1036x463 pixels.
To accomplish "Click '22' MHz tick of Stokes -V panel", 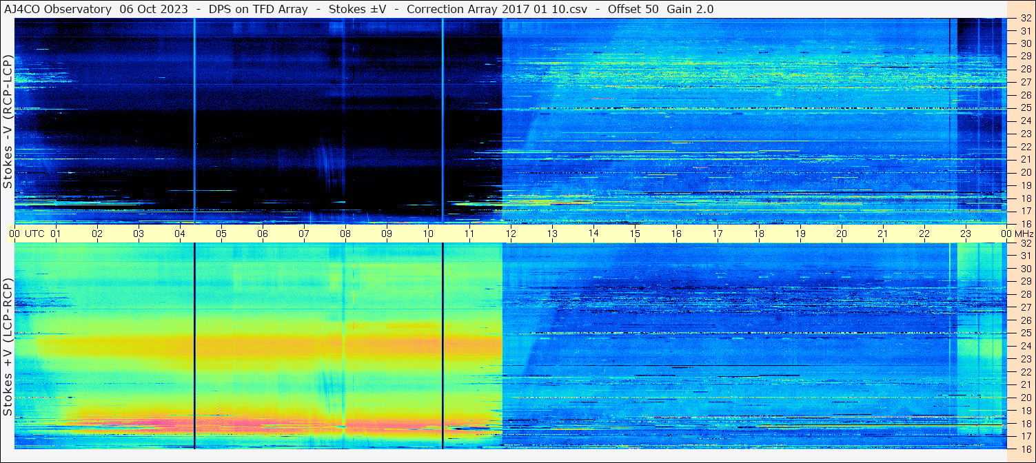I will (x=1025, y=147).
